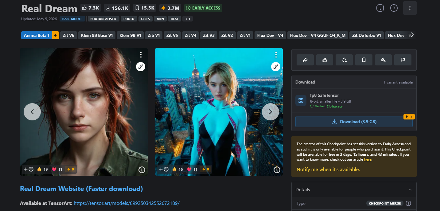Open the help question mark icon
The width and height of the screenshot is (440, 211).
394,8
